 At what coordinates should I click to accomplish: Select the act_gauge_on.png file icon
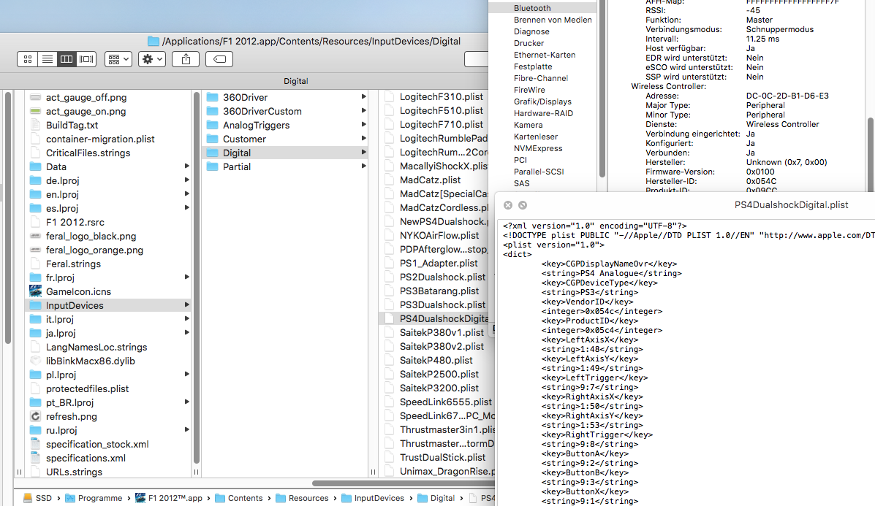tap(36, 112)
